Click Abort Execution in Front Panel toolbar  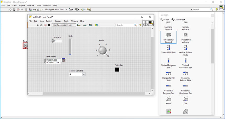[x=46, y=25]
